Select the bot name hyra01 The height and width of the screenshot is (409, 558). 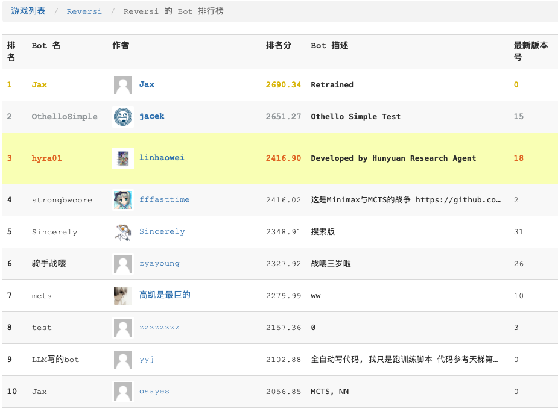click(x=46, y=158)
